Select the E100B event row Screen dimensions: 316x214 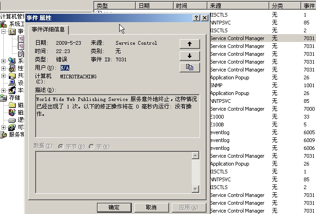pos(263,125)
